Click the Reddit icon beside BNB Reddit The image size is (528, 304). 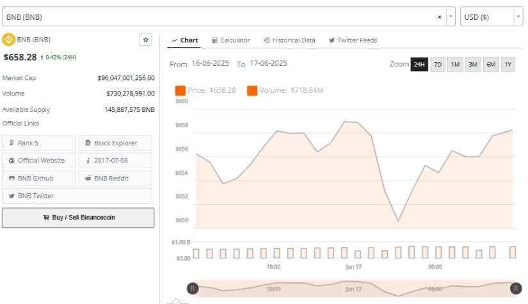click(88, 178)
